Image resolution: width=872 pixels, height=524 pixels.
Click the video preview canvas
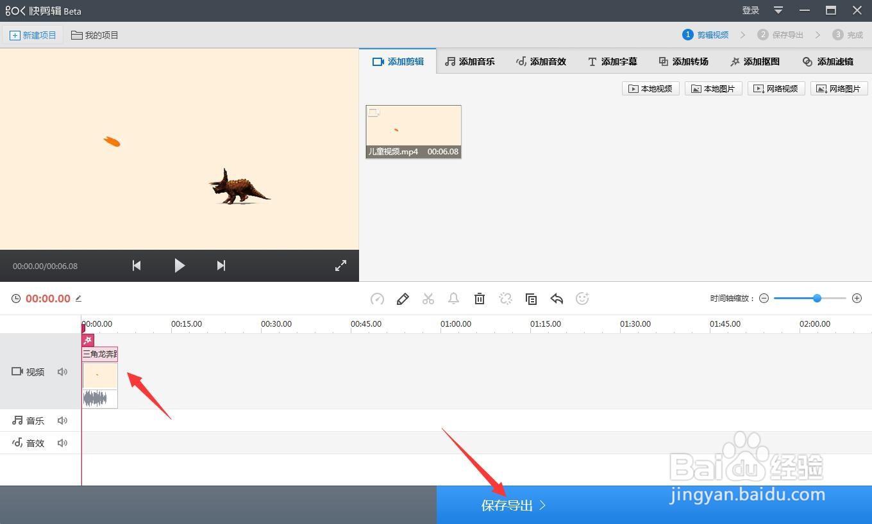pyautogui.click(x=180, y=149)
